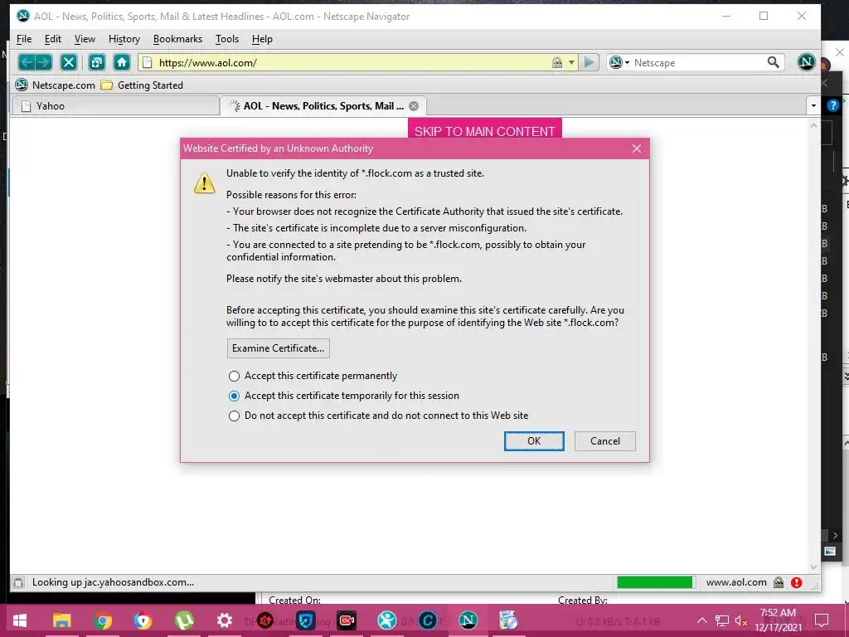Image resolution: width=849 pixels, height=637 pixels.
Task: Open the list all tabs dropdown
Action: pyautogui.click(x=813, y=105)
